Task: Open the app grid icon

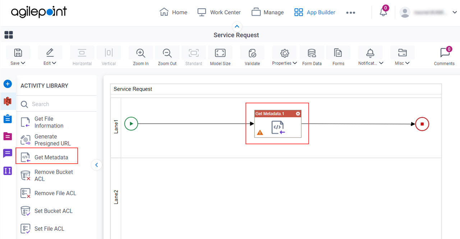Action: (9, 35)
